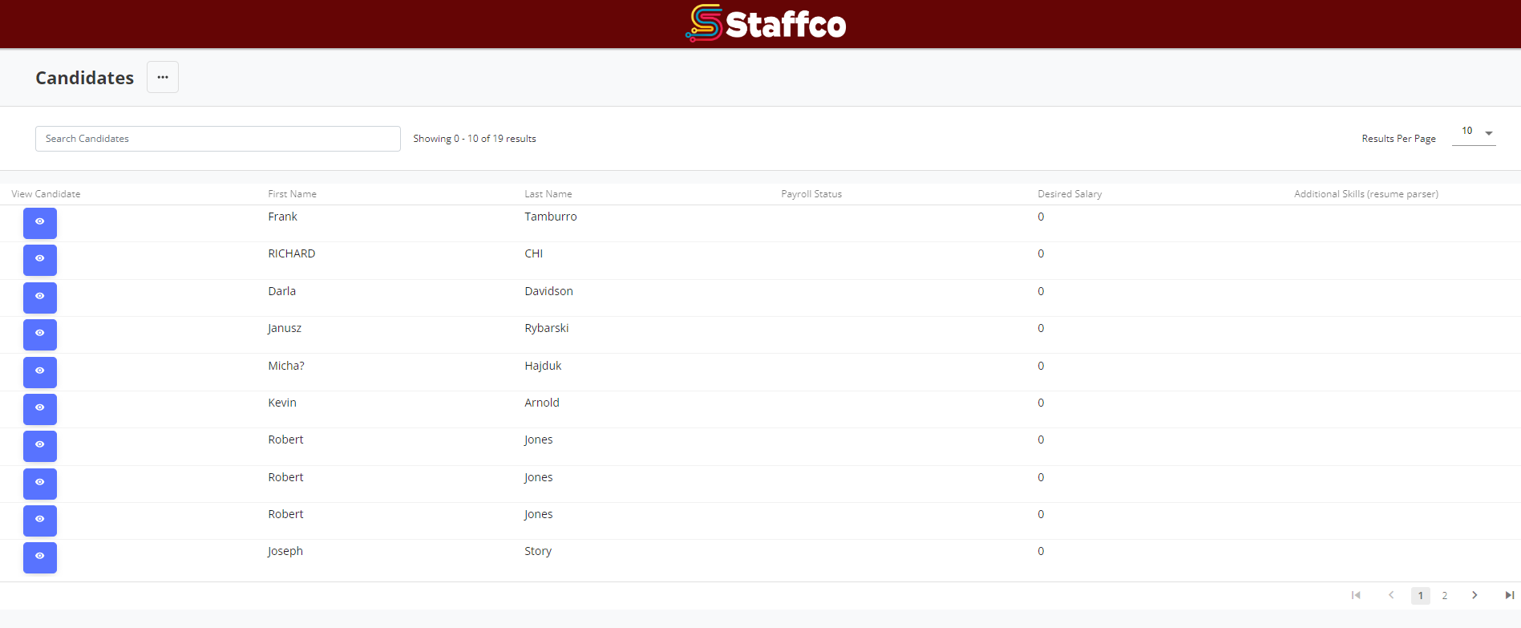
Task: Select the last name Rybarski
Action: [x=547, y=328]
